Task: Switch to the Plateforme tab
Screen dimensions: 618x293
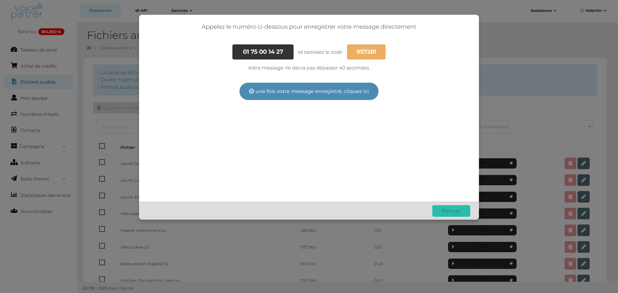Action: point(100,11)
